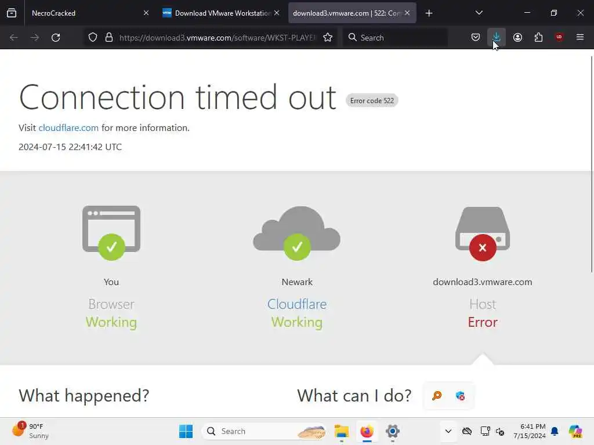Click the Error code 522 badge
Screen dimensions: 594x445
pyautogui.click(x=372, y=101)
